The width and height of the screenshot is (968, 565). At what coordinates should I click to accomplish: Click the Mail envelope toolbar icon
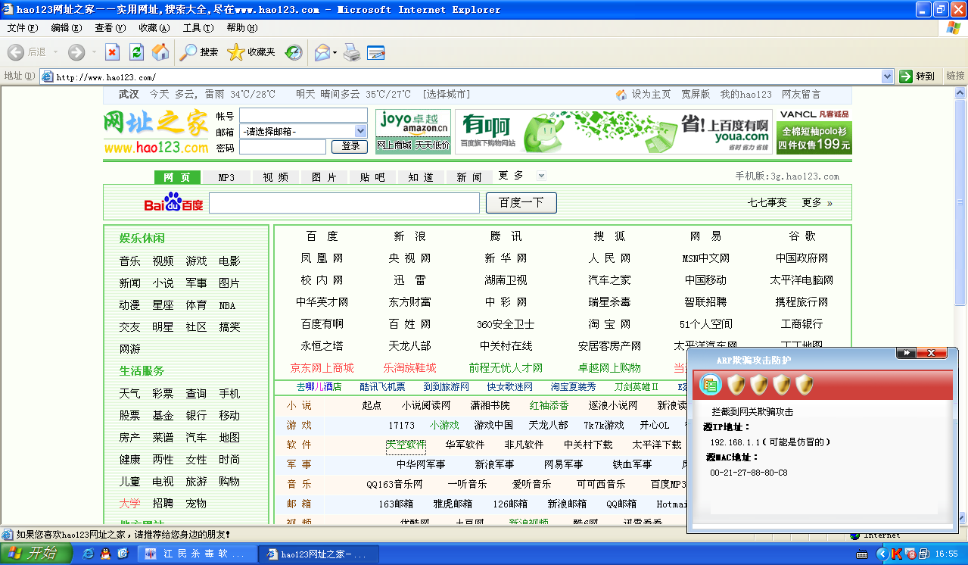pyautogui.click(x=322, y=52)
